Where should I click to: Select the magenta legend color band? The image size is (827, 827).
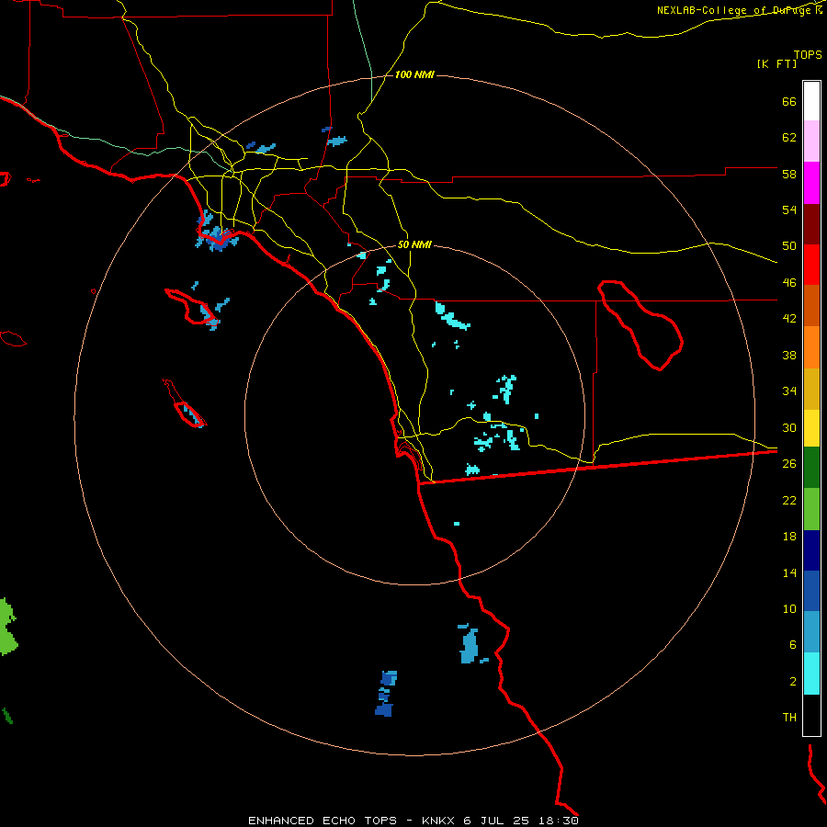[811, 183]
